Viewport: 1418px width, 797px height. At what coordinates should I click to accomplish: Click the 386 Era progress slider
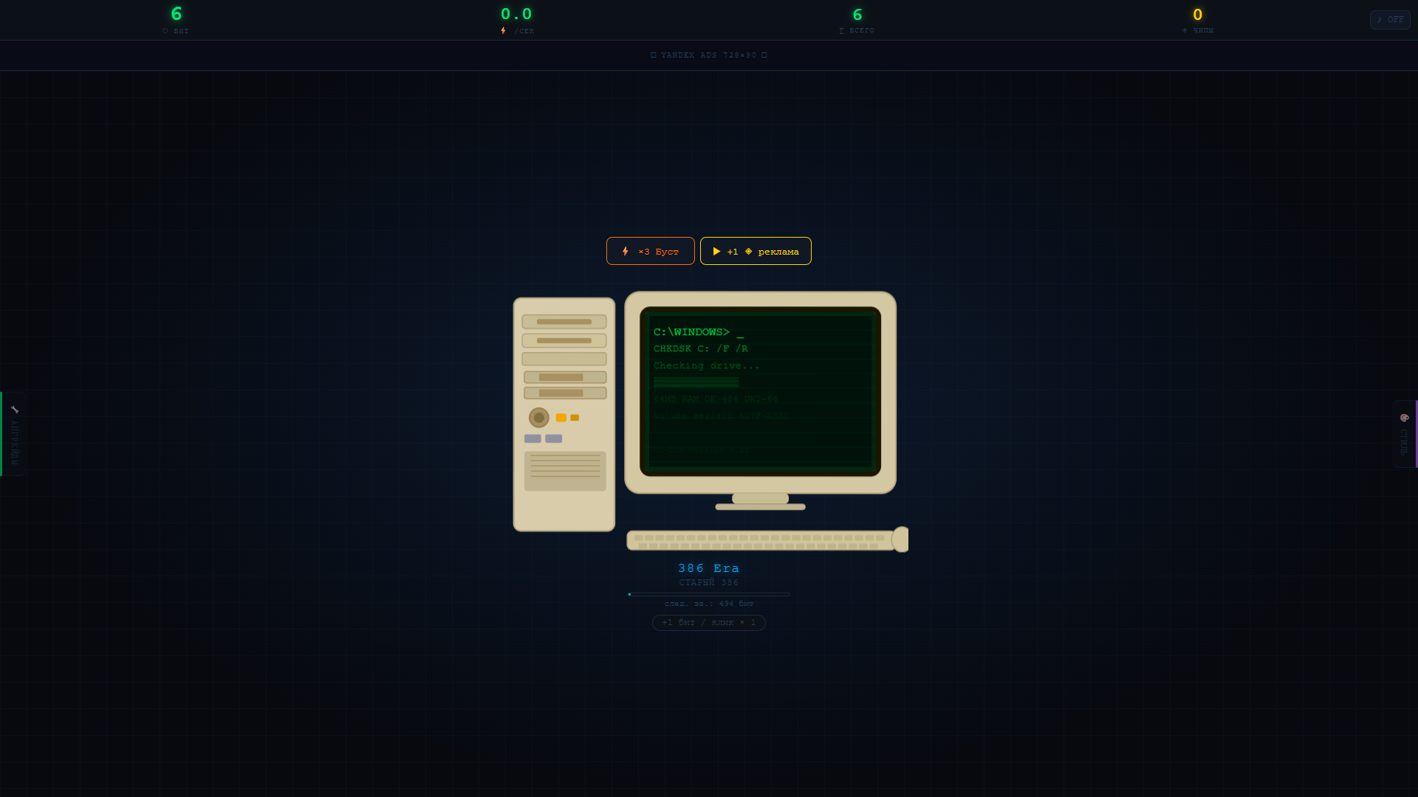click(x=708, y=594)
